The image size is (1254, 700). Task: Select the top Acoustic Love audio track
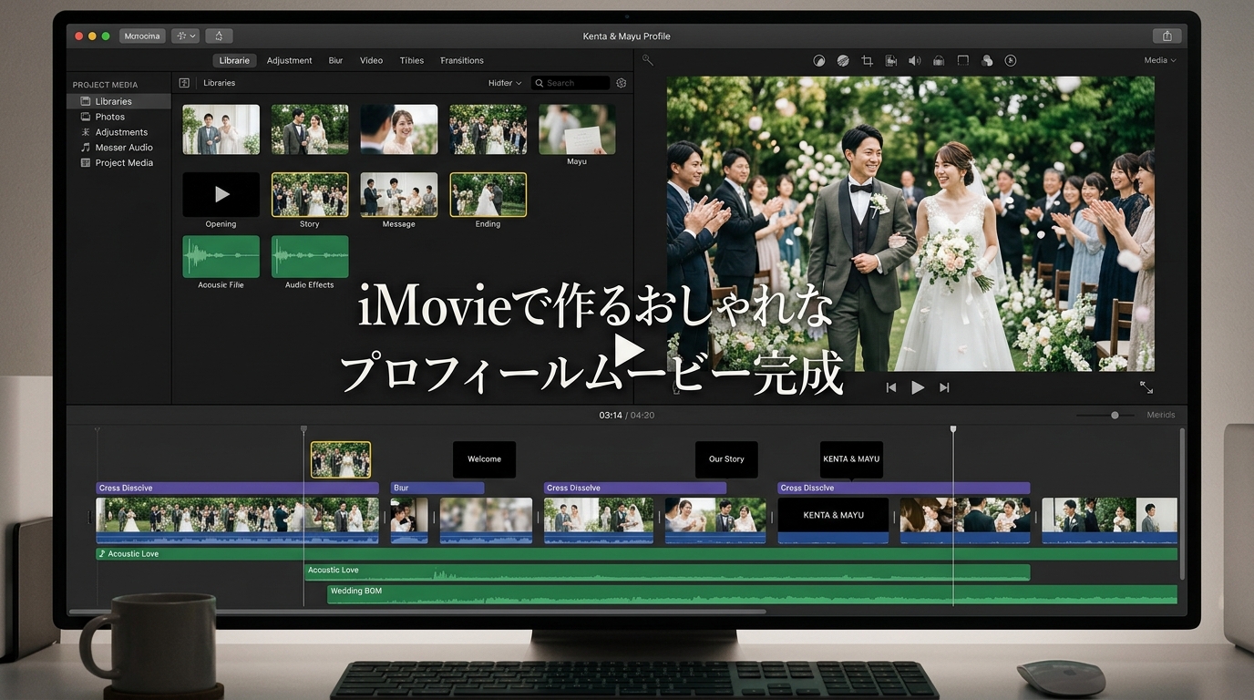636,554
